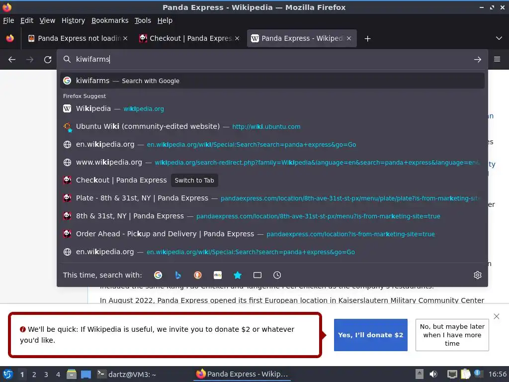Screen dimensions: 509x382
Task: Open the Edit menu
Action: tap(27, 20)
